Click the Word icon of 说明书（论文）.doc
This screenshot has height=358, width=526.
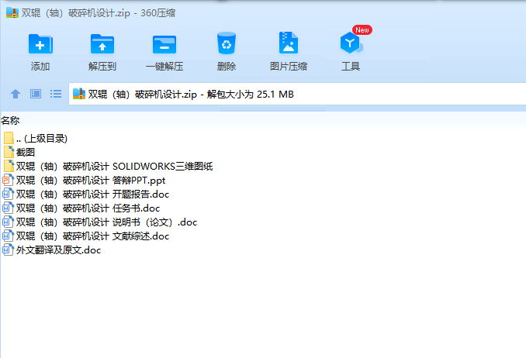pos(8,222)
